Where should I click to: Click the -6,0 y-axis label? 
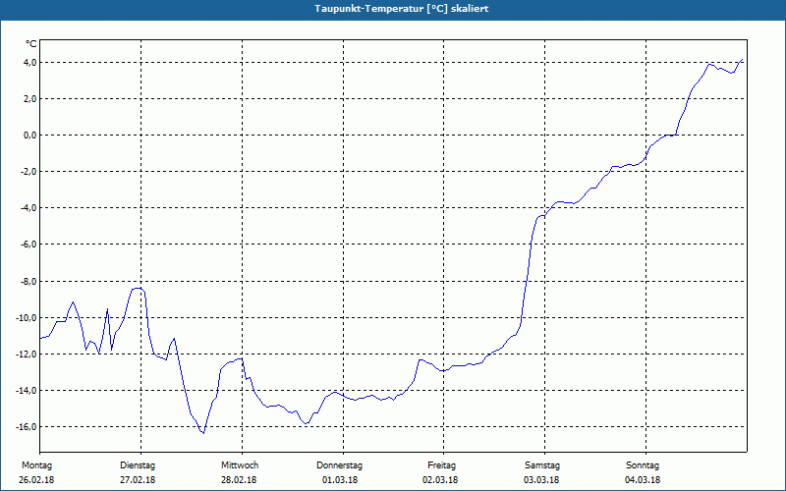coord(28,245)
